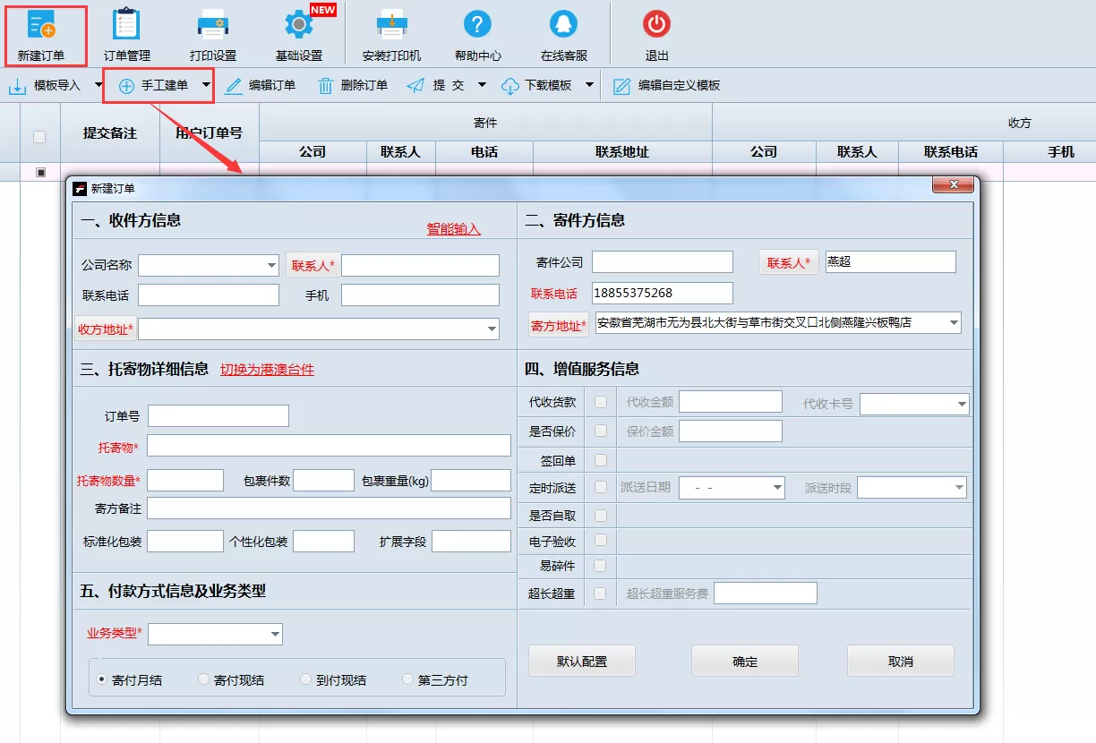
Task: Click 编辑自定义模板 toolbar button
Action: click(667, 86)
